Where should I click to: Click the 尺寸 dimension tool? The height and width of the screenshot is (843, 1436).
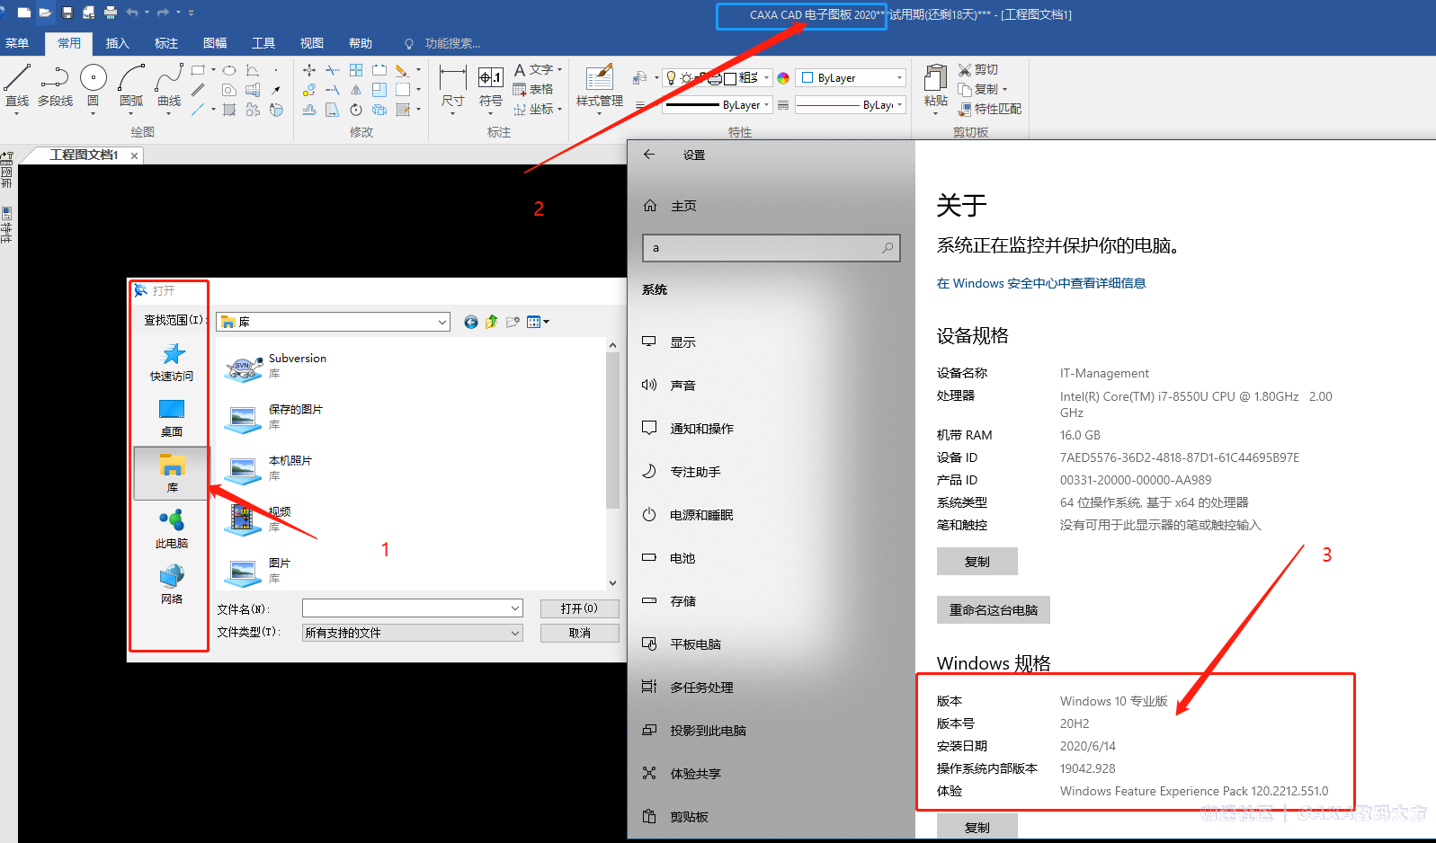click(453, 85)
